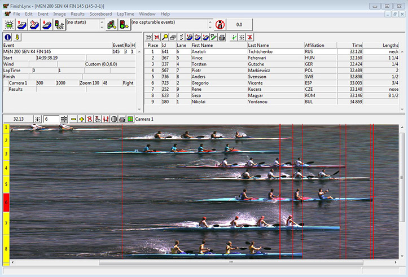Viewport: 408px width, 277px height.
Task: Click the red no-photo capture icon
Action: pos(220,25)
